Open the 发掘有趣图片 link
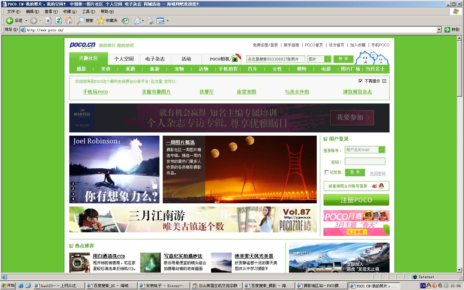 (156, 92)
